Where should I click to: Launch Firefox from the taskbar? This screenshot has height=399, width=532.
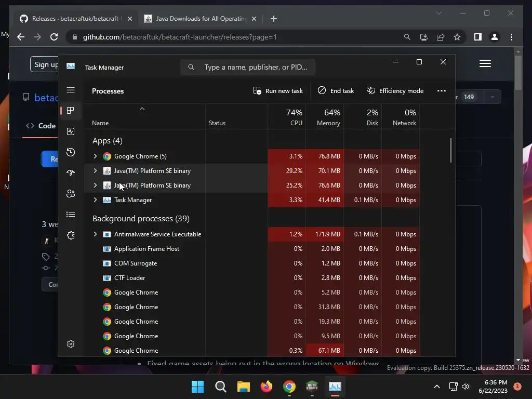267,387
